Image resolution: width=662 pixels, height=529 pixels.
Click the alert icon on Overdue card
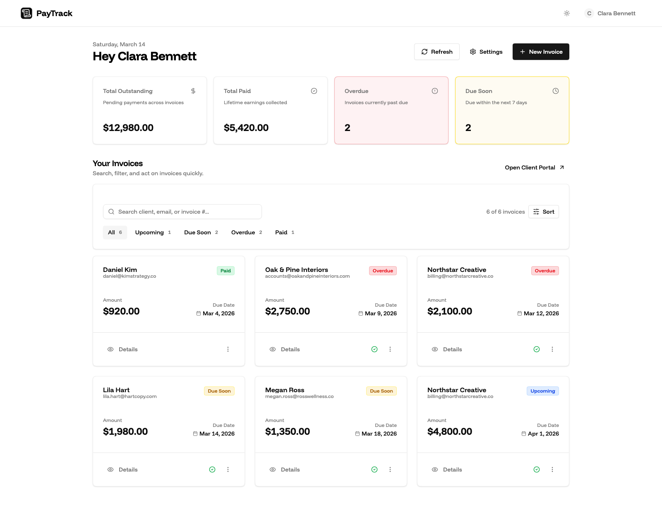(x=435, y=91)
